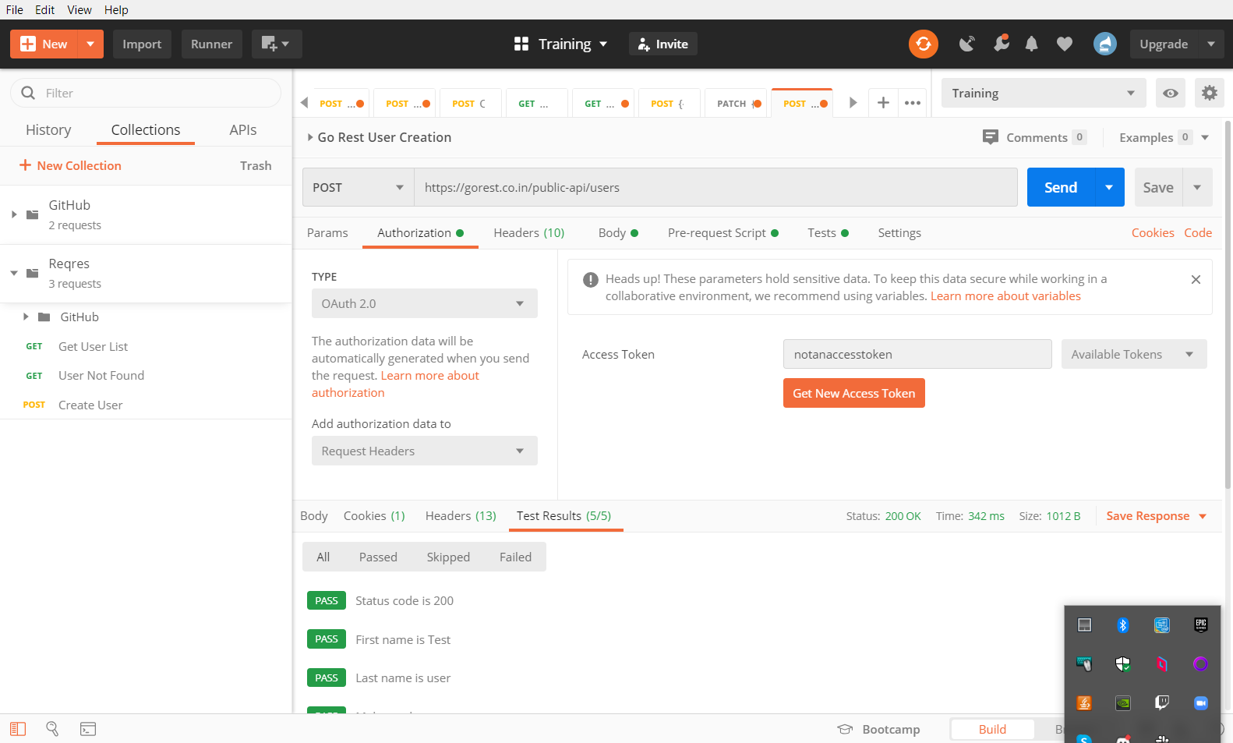This screenshot has width=1233, height=743.
Task: Open the Upgrade dropdown arrow
Action: pyautogui.click(x=1211, y=44)
